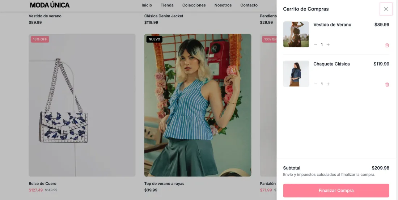The image size is (398, 200).
Task: Click the crossed-out $149.99 price
Action: point(51,190)
